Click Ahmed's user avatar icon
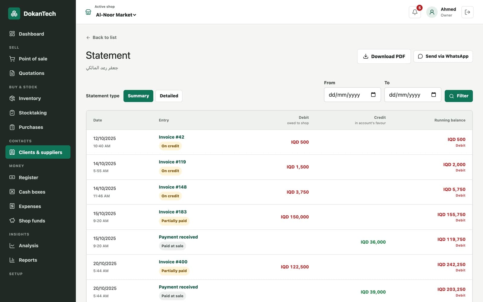 [x=432, y=12]
